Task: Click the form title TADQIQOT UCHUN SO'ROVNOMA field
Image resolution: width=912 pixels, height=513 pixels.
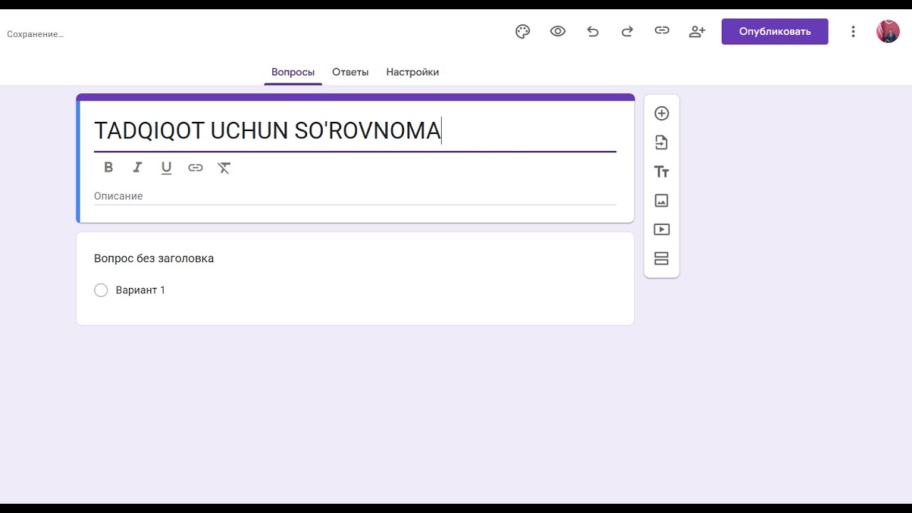Action: click(x=355, y=130)
